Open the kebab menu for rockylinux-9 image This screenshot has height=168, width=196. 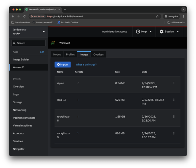click(x=174, y=133)
